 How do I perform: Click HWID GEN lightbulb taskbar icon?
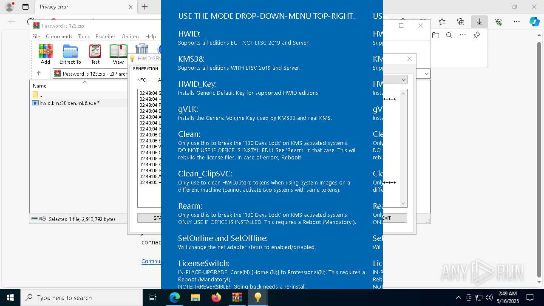[258, 297]
